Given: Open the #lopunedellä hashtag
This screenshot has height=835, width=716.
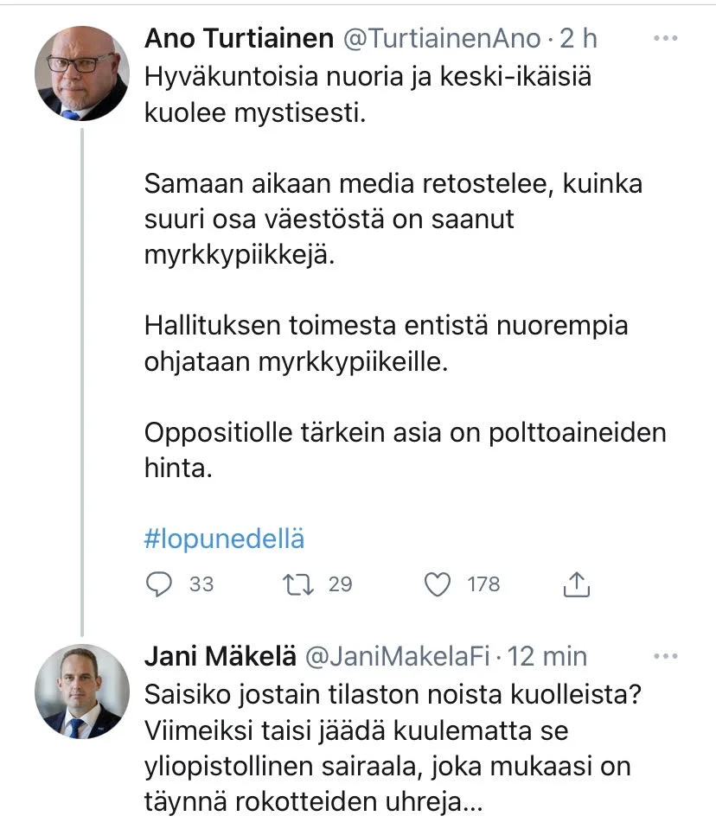Looking at the screenshot, I should click(224, 539).
